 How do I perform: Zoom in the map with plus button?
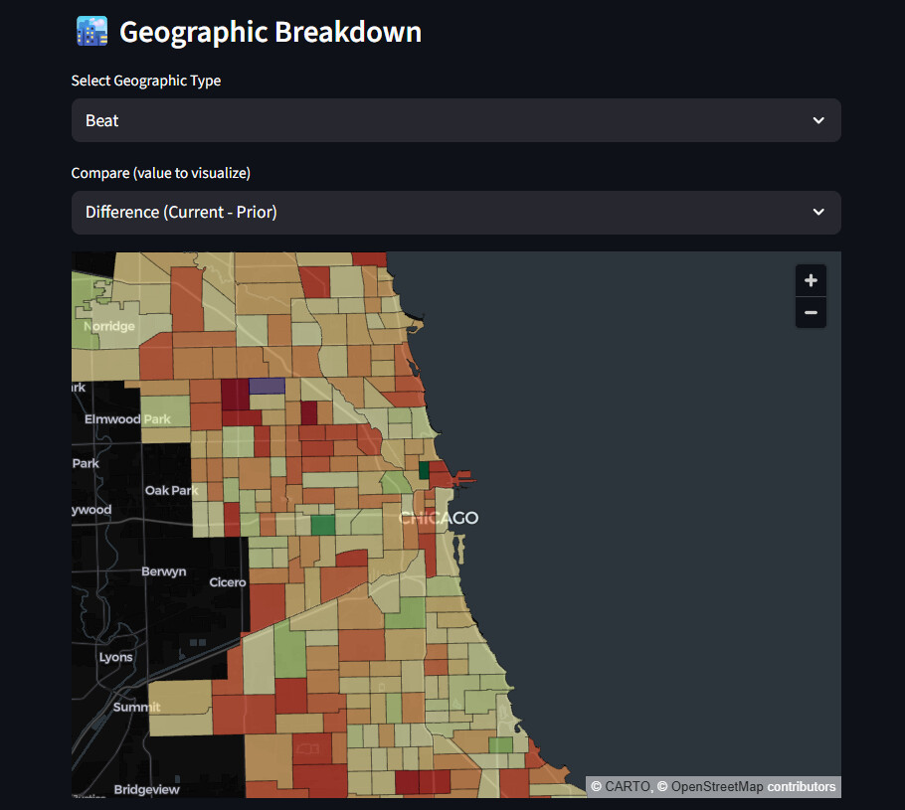point(811,280)
